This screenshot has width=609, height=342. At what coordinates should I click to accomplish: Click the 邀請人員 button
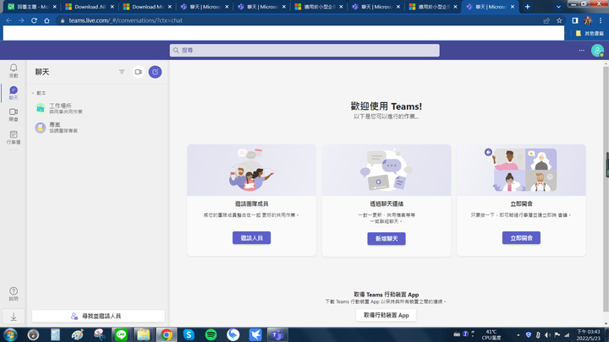[x=251, y=237]
